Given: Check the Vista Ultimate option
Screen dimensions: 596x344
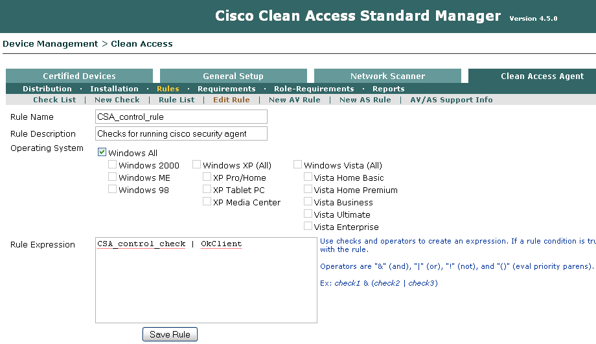Looking at the screenshot, I should (x=308, y=214).
